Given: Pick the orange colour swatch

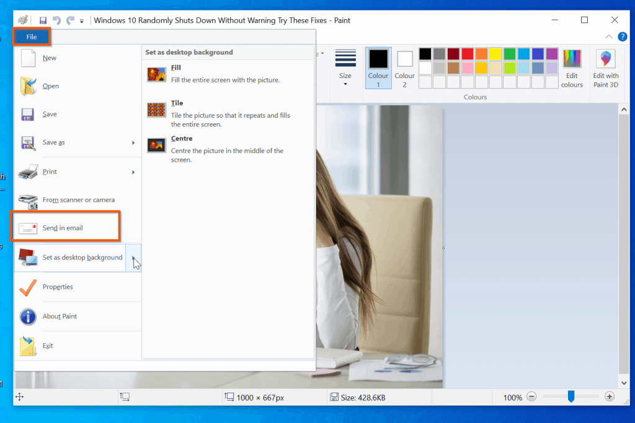Looking at the screenshot, I should (x=481, y=54).
